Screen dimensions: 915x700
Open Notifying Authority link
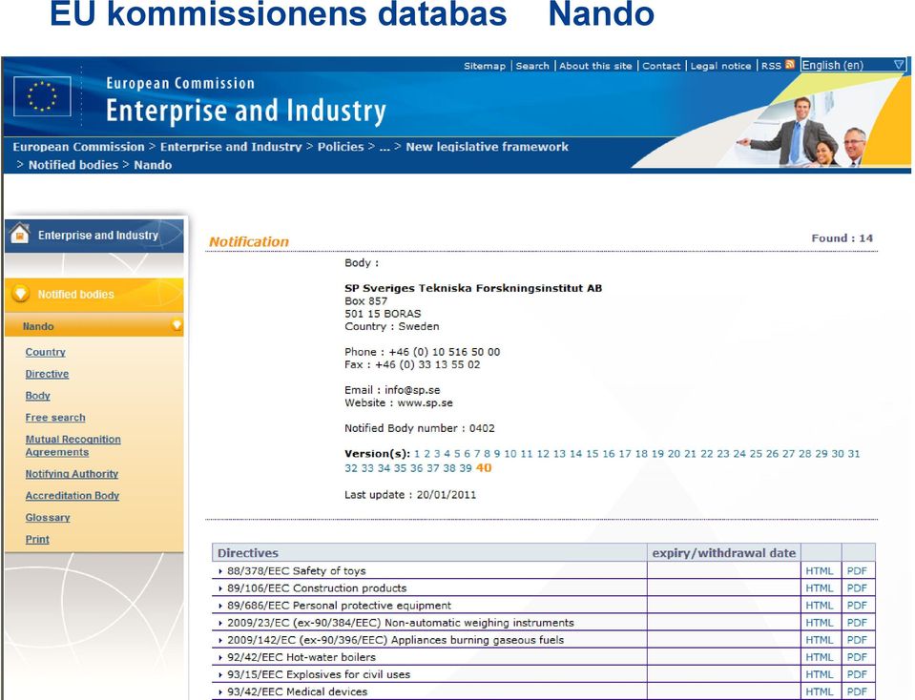(72, 474)
